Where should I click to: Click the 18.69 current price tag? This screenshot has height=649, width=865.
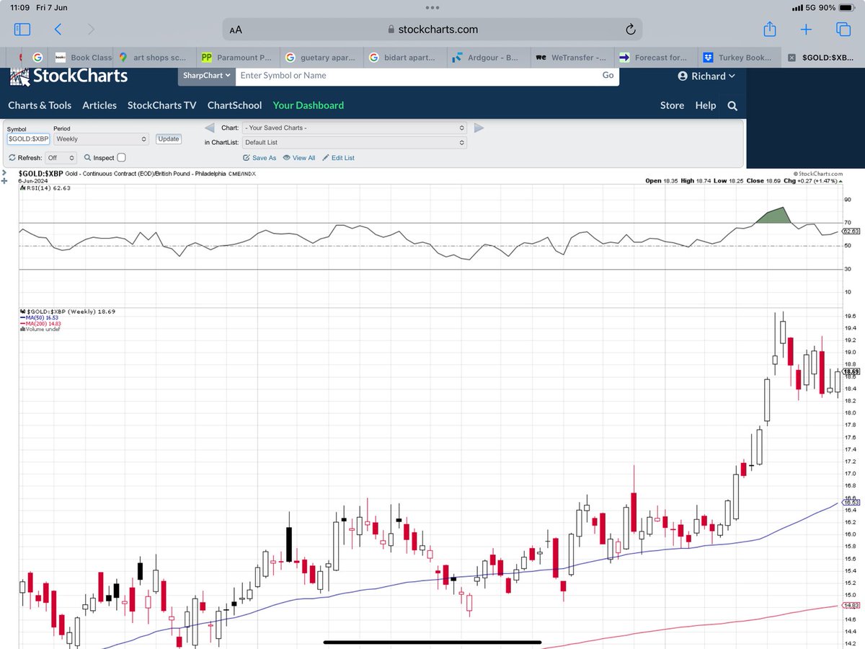(851, 372)
